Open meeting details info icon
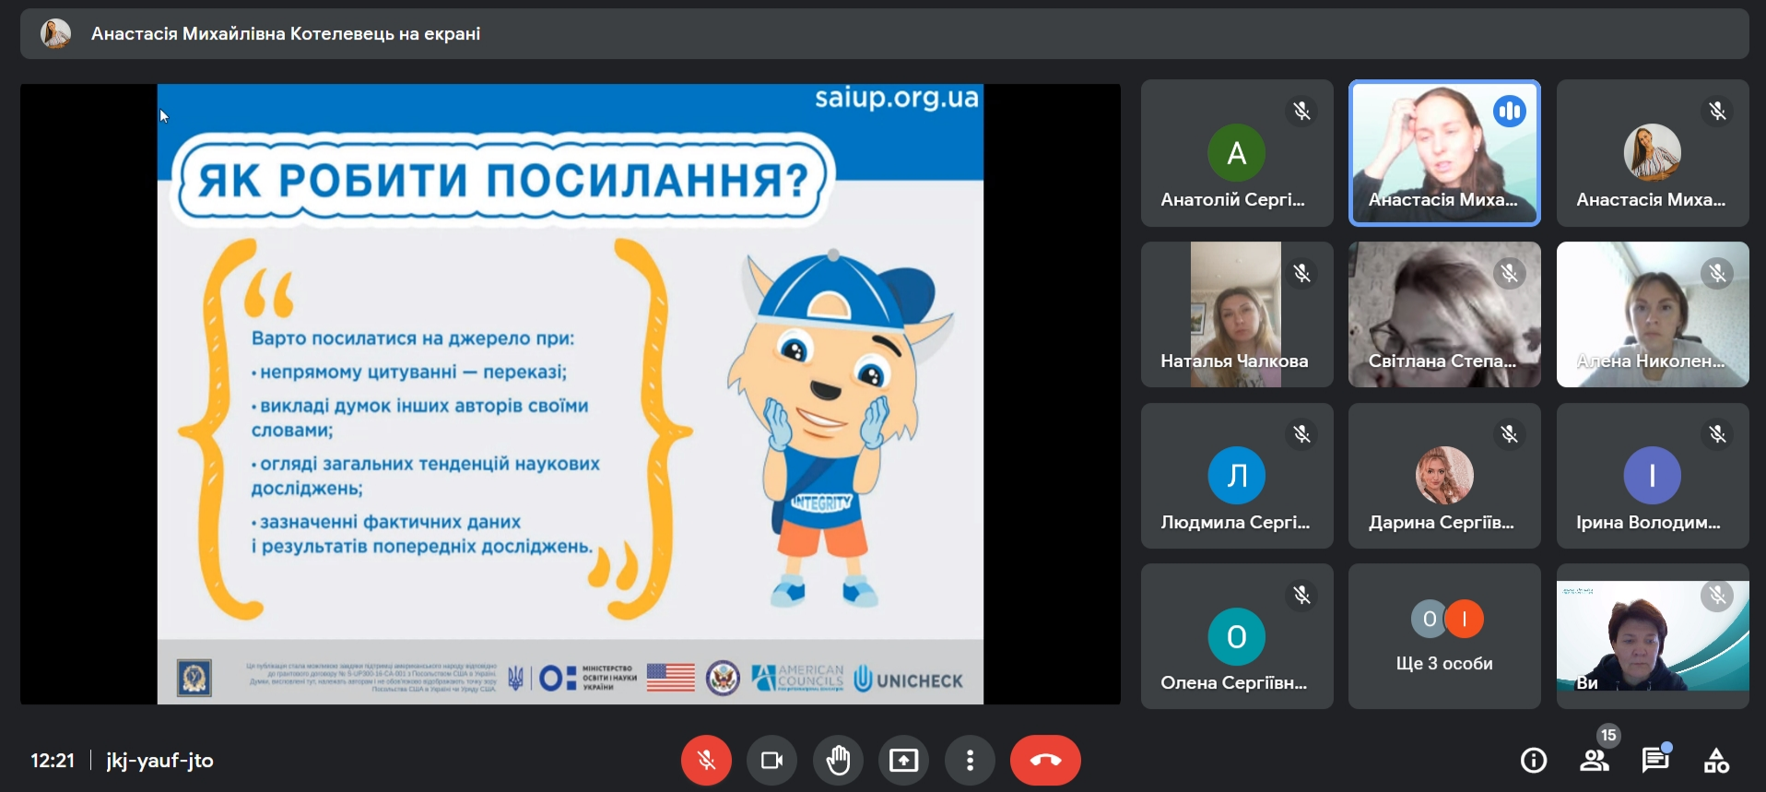The height and width of the screenshot is (792, 1766). (x=1534, y=761)
